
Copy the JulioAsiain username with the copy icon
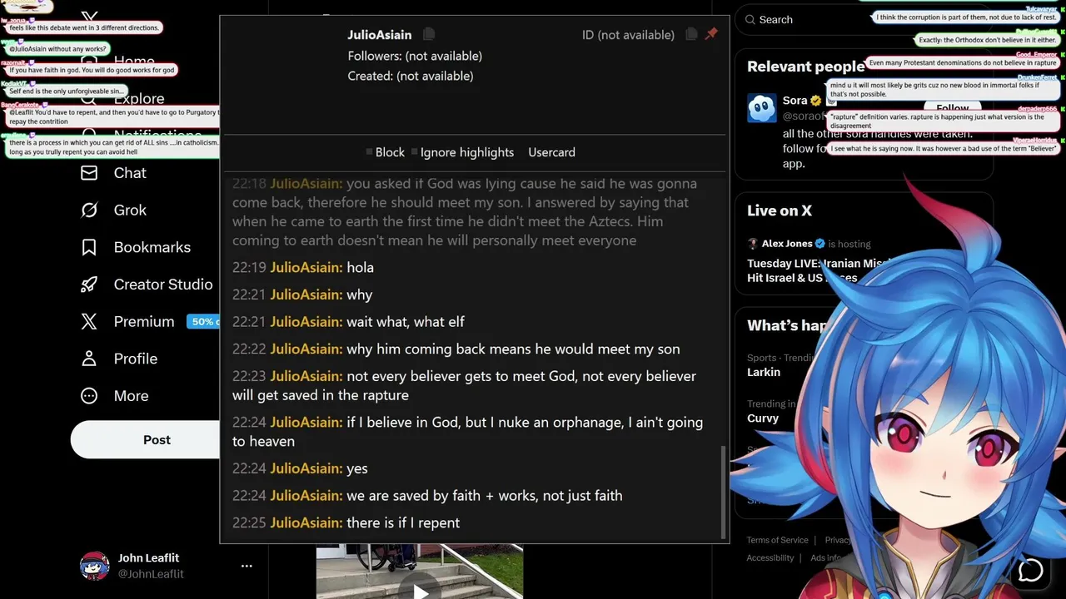click(x=429, y=34)
